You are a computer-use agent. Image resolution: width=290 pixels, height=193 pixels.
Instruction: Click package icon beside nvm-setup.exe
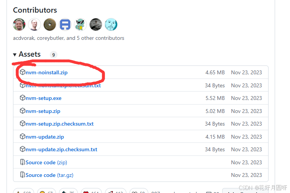(22, 98)
